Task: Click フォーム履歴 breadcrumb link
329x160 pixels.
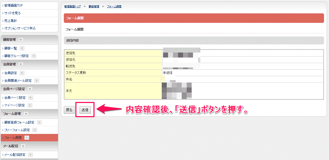Action: pos(114,6)
